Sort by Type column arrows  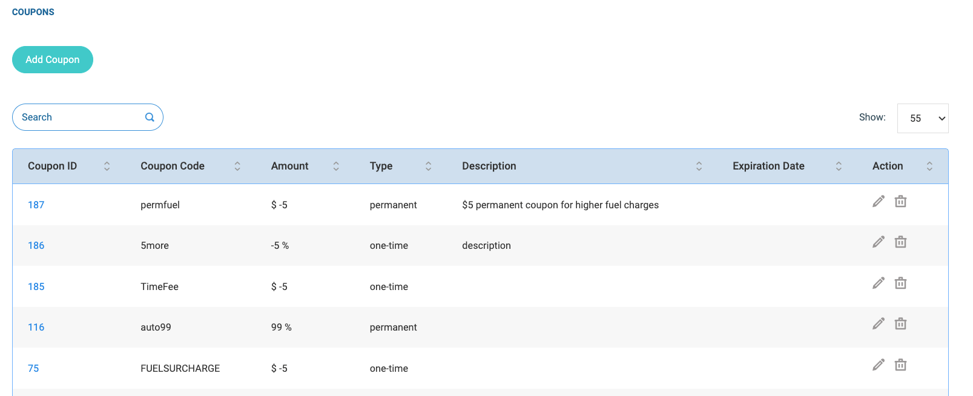(429, 166)
